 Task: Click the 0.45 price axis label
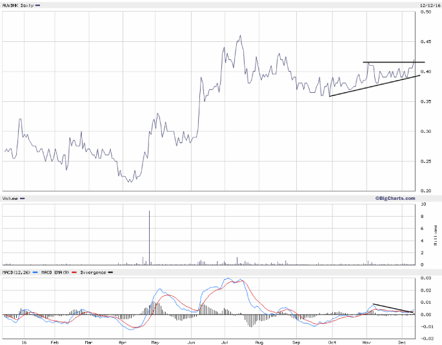coord(427,41)
